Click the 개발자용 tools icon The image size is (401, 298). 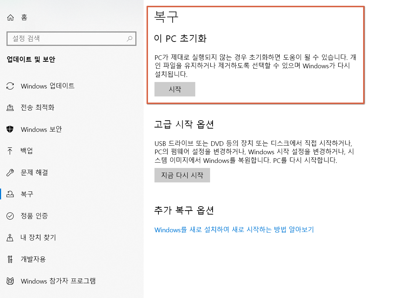pos(10,259)
